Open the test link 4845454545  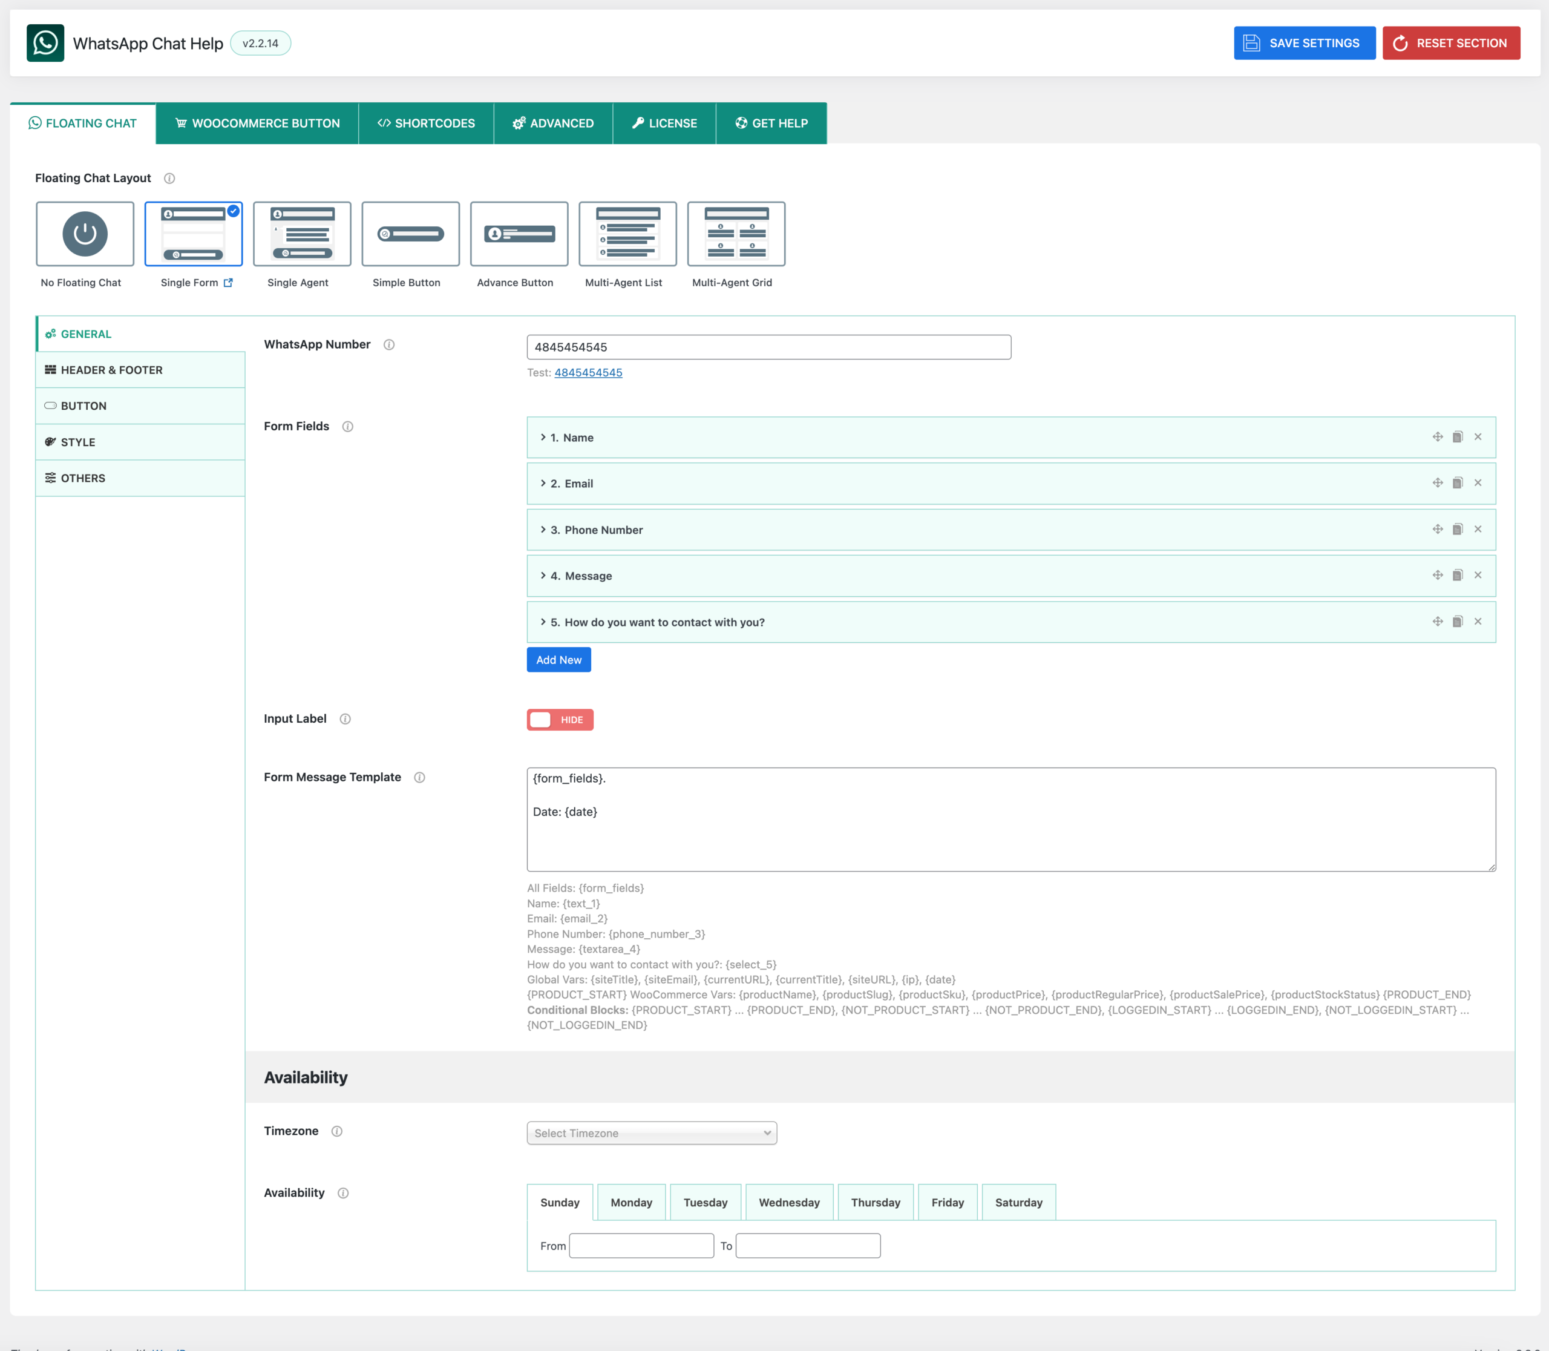pyautogui.click(x=589, y=372)
